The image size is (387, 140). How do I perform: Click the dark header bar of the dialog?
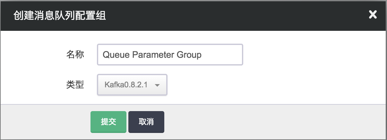click(x=225, y=15)
